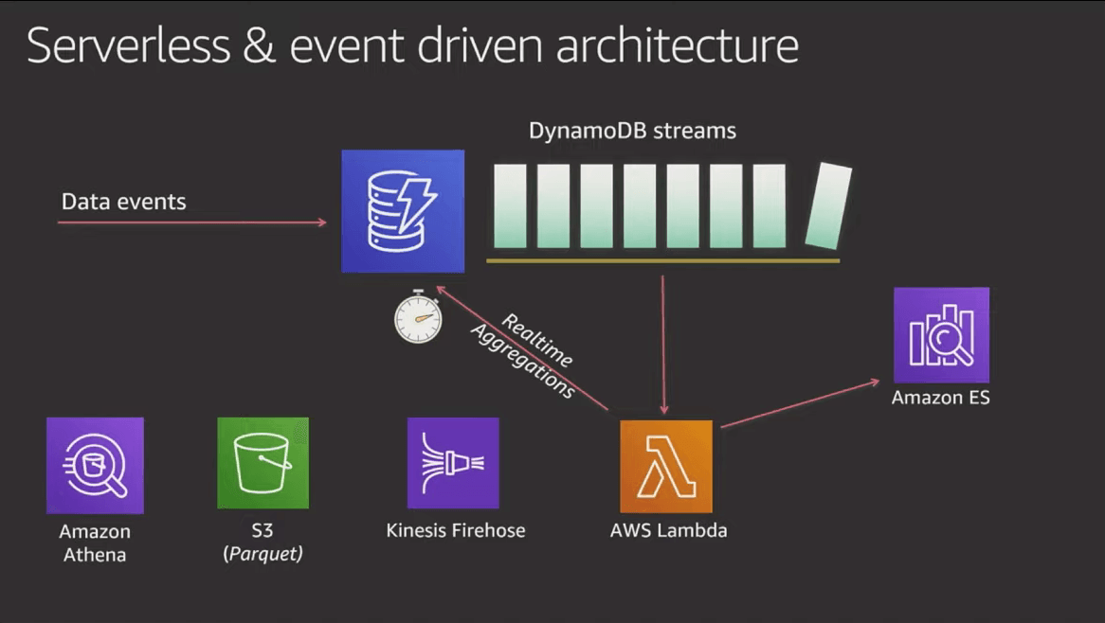This screenshot has height=623, width=1105.
Task: Click the 'Amazon ES' caption
Action: coord(940,398)
